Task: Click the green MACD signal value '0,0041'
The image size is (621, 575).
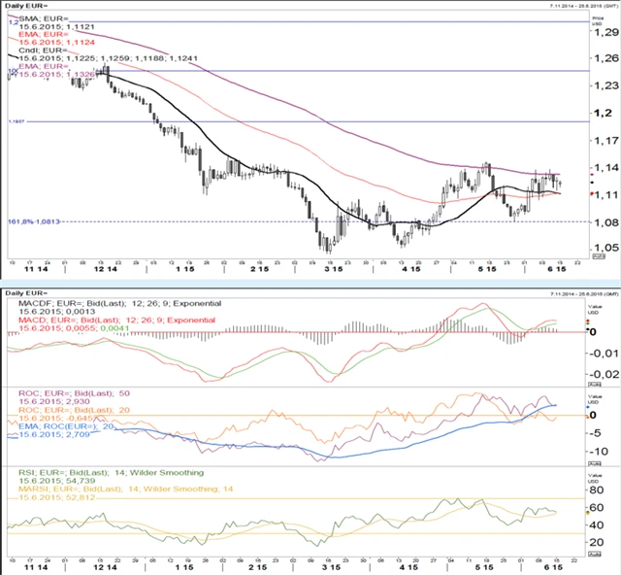Action: point(114,328)
